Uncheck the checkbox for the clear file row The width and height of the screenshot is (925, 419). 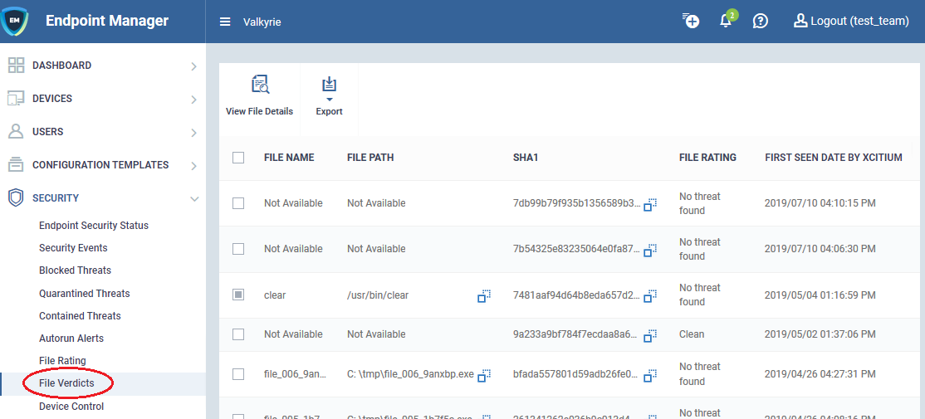[238, 295]
